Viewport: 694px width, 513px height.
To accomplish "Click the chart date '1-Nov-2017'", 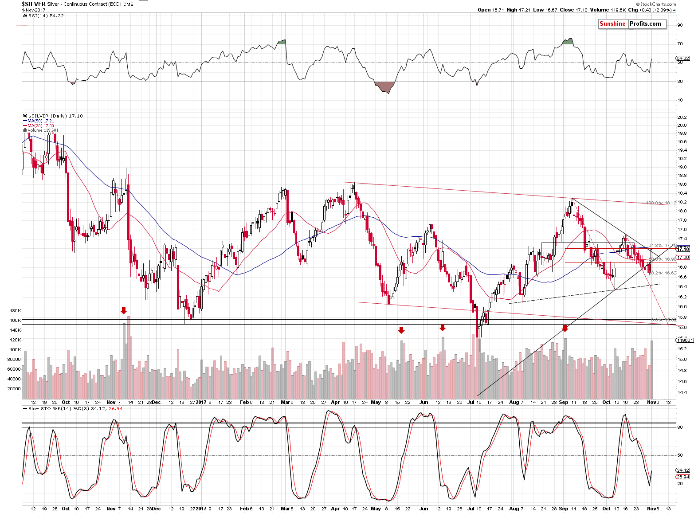I will (x=34, y=10).
